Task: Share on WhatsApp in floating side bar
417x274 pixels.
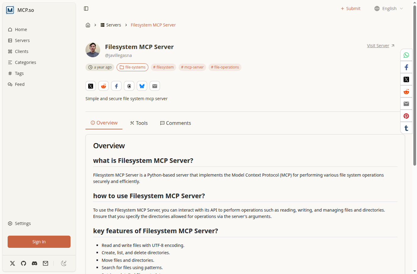Action: coord(406,55)
